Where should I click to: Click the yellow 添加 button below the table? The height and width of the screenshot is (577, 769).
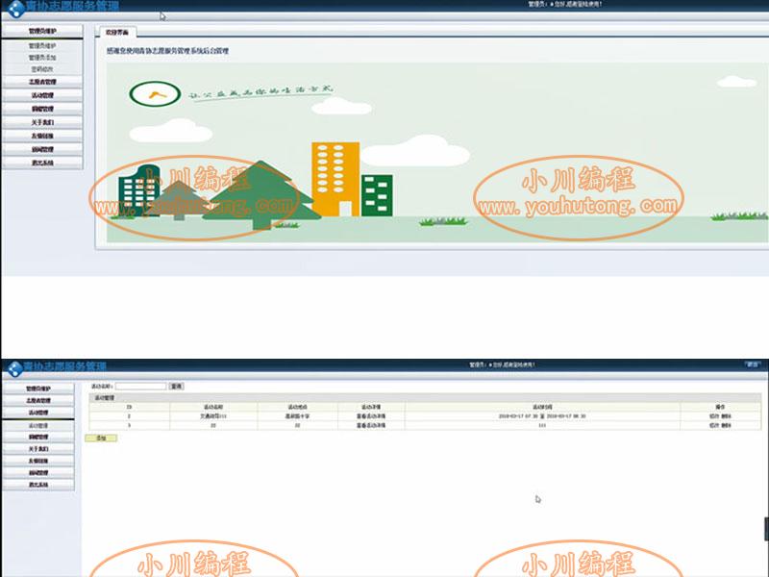[x=101, y=438]
